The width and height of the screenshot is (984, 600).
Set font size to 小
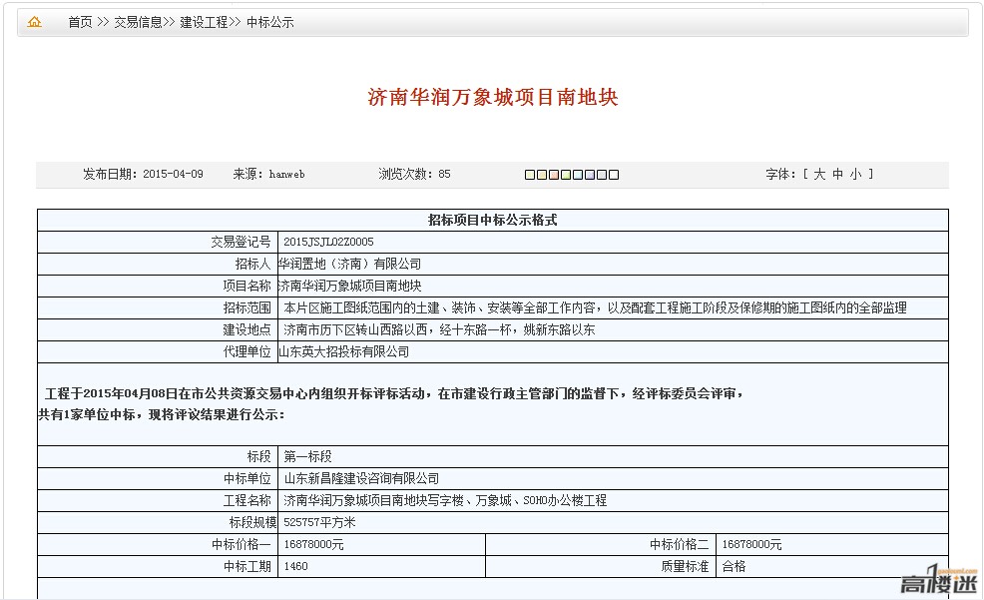point(856,175)
